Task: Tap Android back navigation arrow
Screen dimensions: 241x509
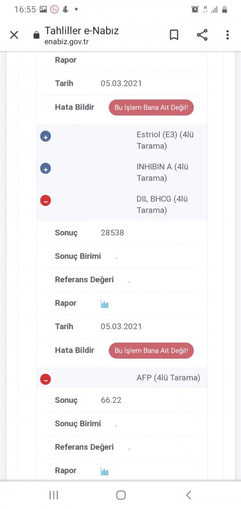Action: (x=189, y=495)
